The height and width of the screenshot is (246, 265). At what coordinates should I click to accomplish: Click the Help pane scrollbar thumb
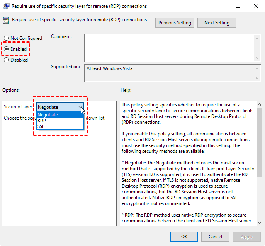tap(260, 142)
